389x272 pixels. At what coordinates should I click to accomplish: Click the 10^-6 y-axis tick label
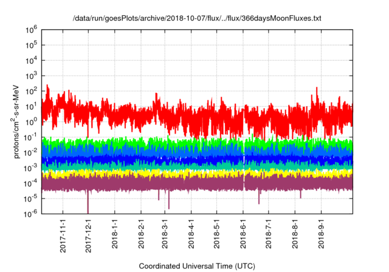[31, 213]
